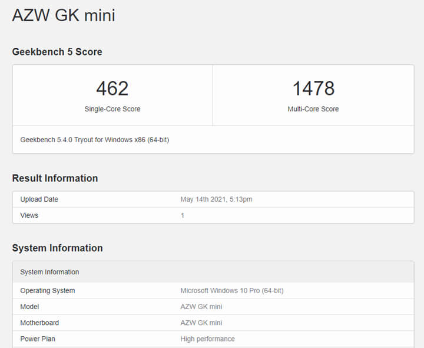This screenshot has width=424, height=348.
Task: Select the single-core score value 462
Action: 112,88
